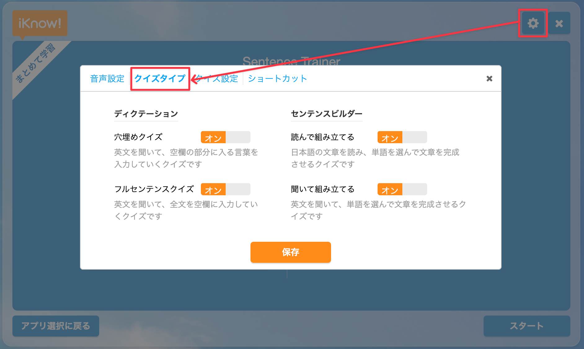Screen dimensions: 584x349
Task: Click the センテンスビルダー heading
Action: pos(327,114)
